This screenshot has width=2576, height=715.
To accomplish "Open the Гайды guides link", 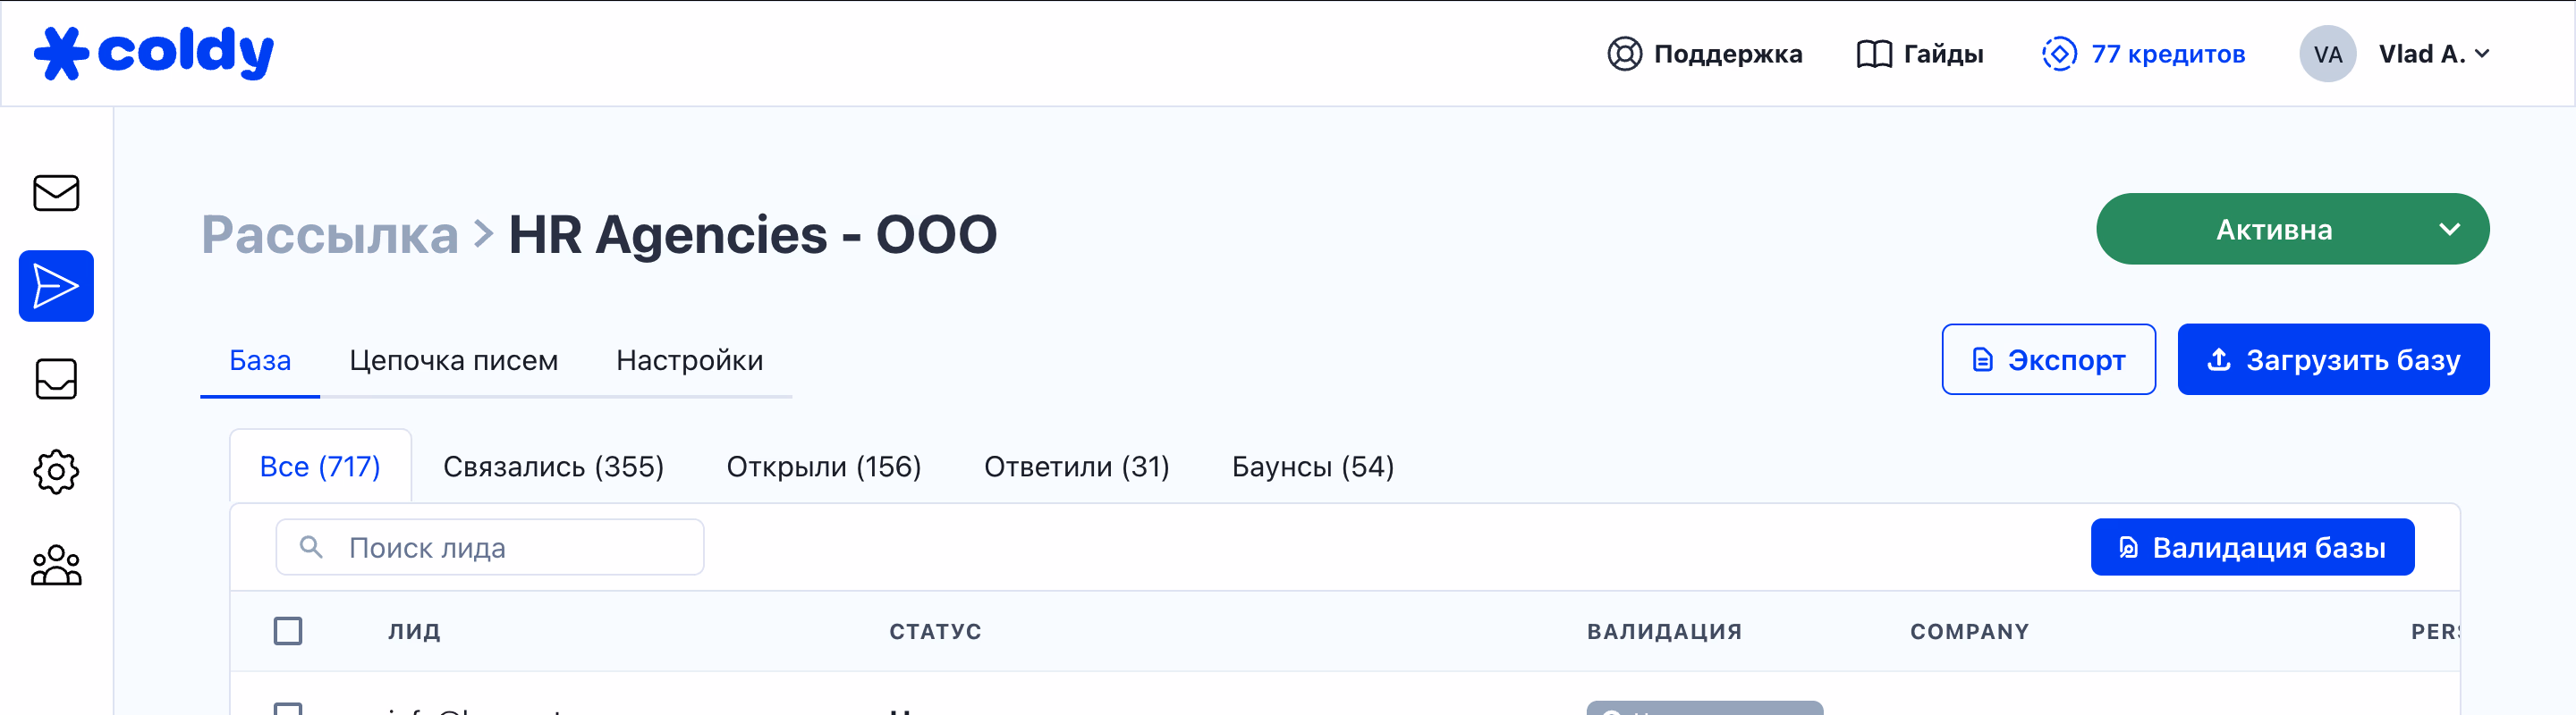I will pyautogui.click(x=1919, y=54).
